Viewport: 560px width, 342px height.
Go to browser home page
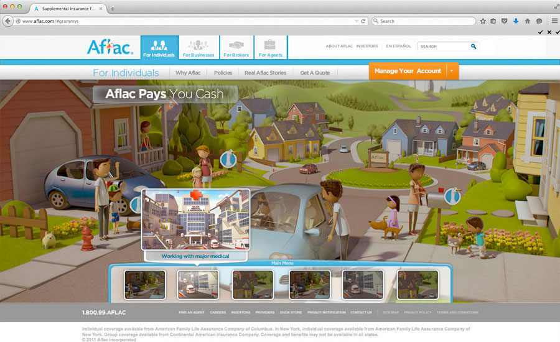pos(528,21)
